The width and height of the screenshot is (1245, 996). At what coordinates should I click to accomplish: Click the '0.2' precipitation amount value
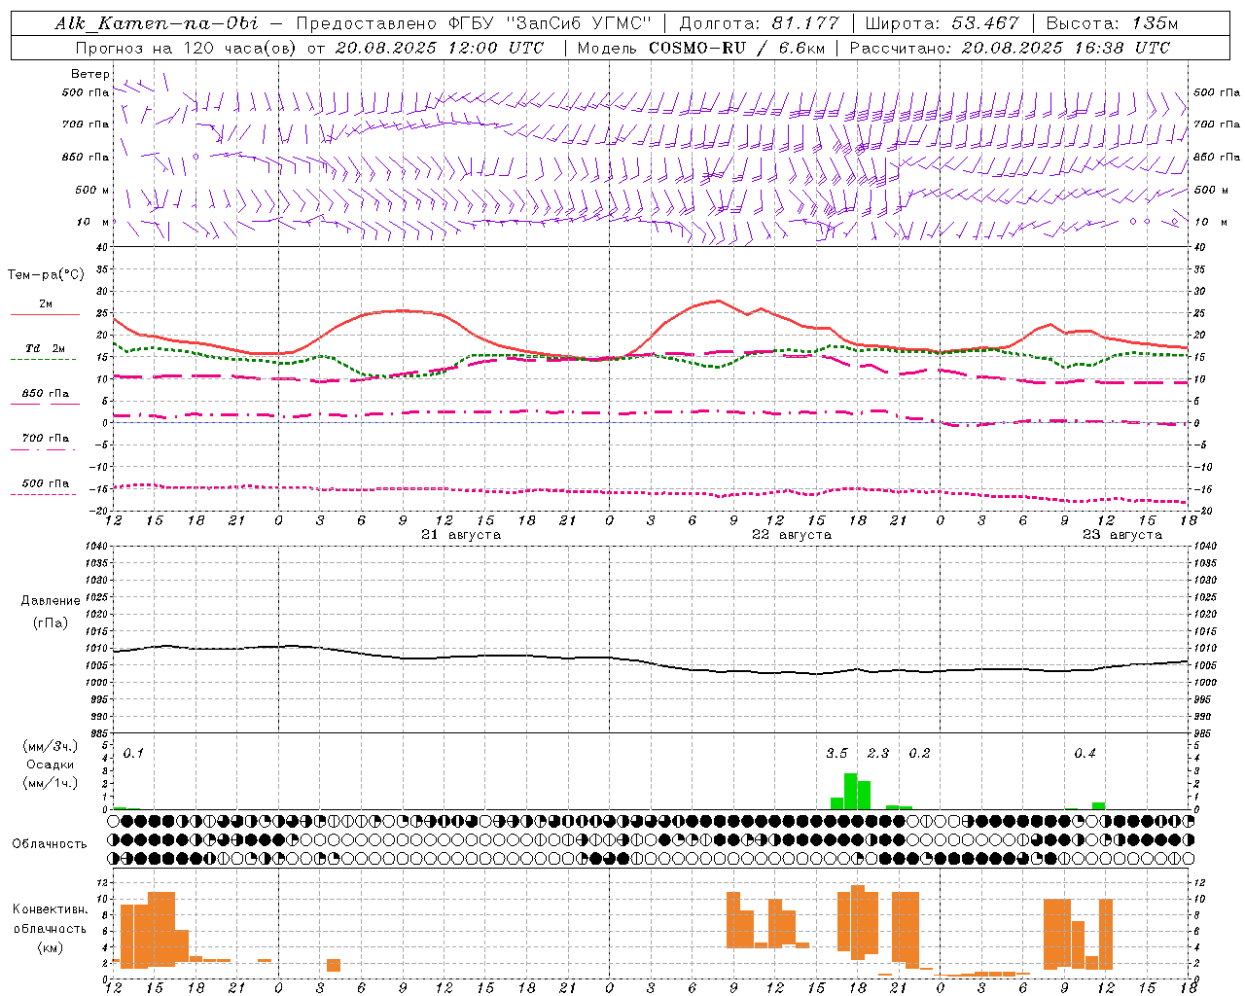[x=919, y=753]
